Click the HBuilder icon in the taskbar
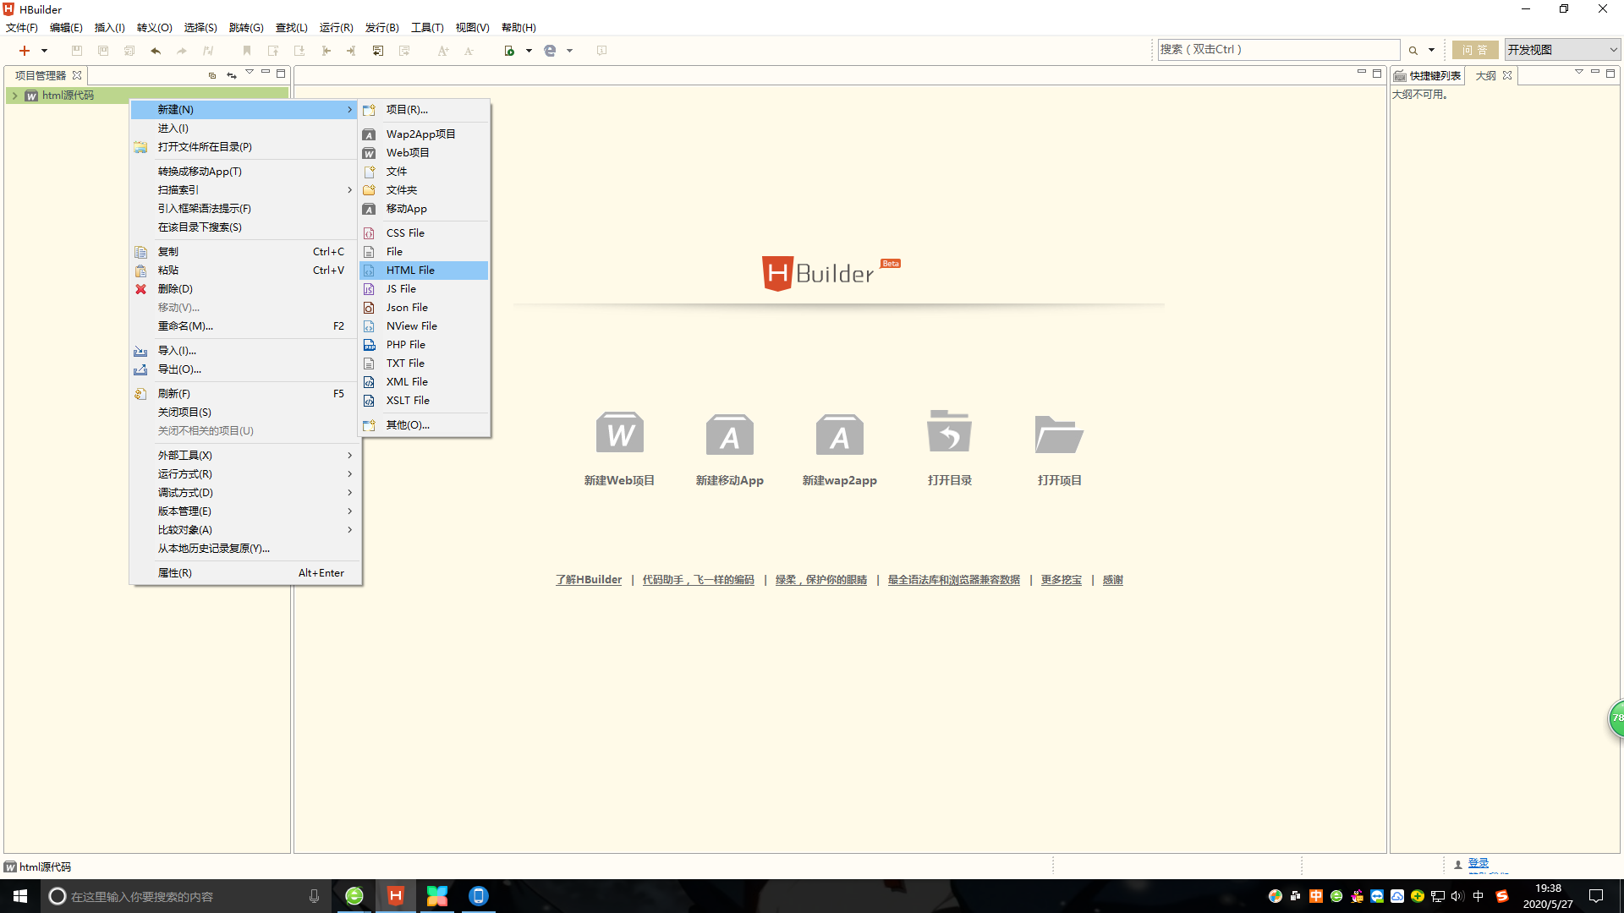Screen dimensions: 1624x913 (x=395, y=895)
